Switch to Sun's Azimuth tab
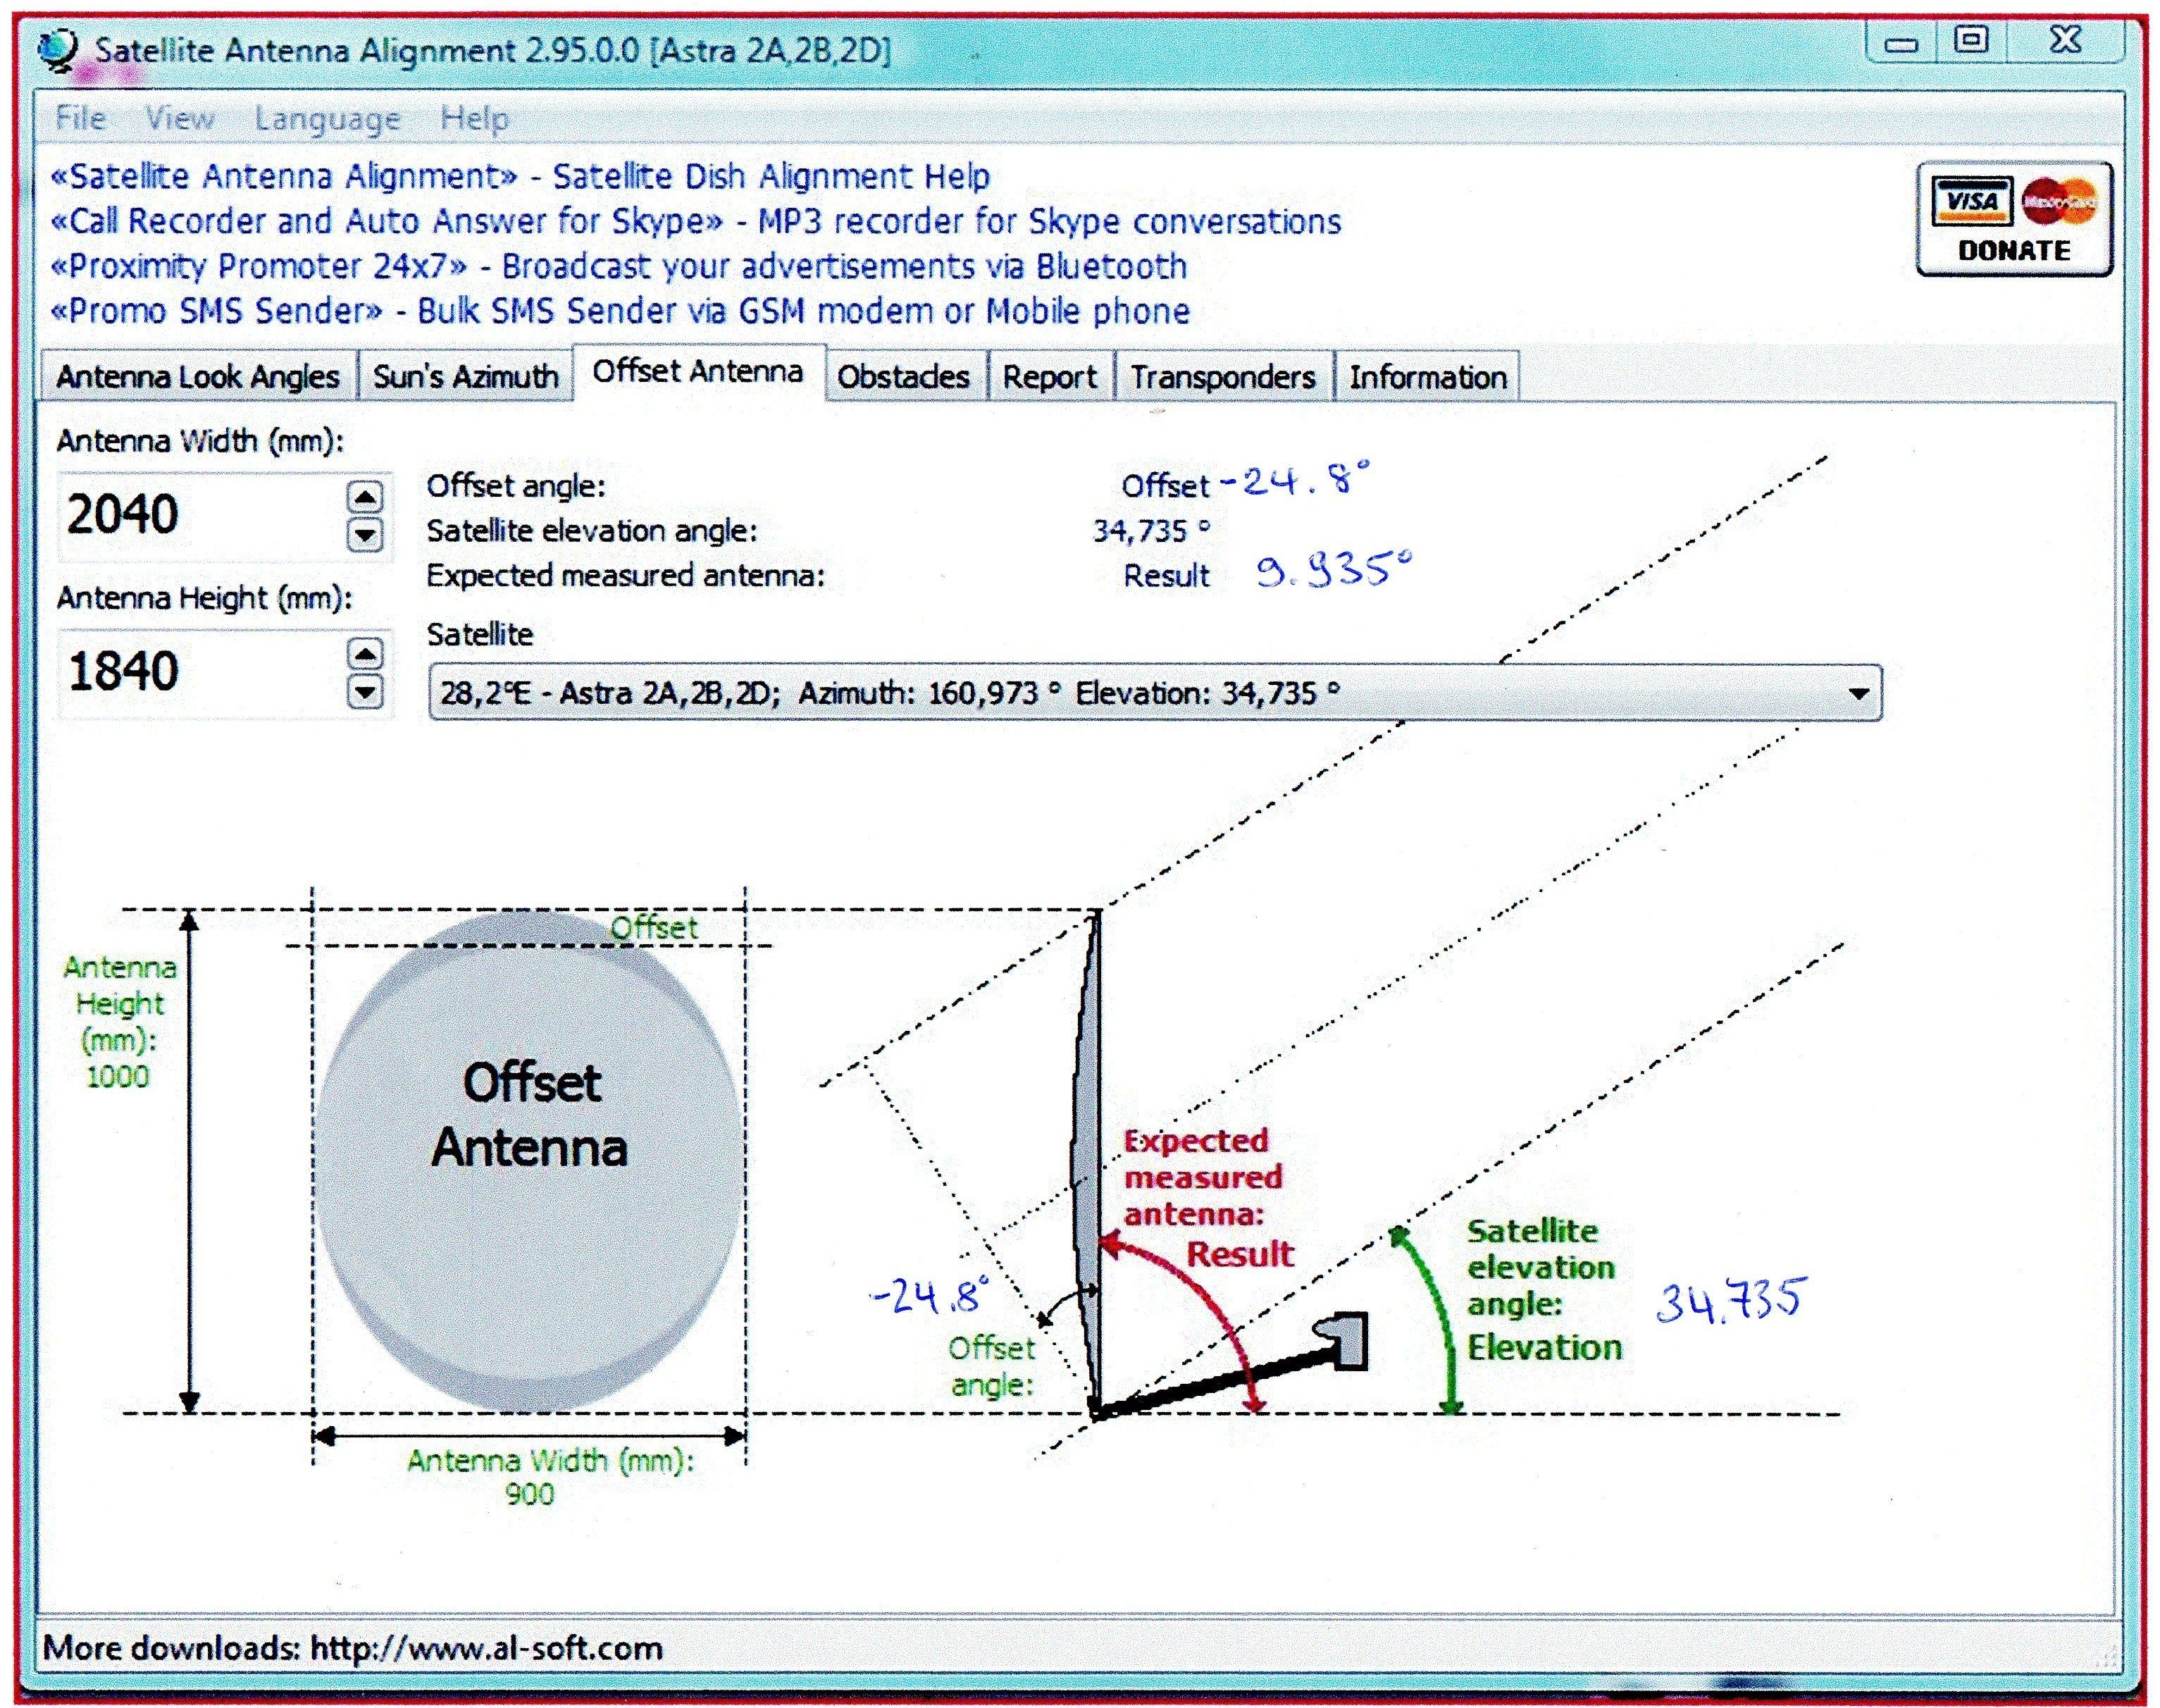2160x1708 pixels. click(x=466, y=377)
